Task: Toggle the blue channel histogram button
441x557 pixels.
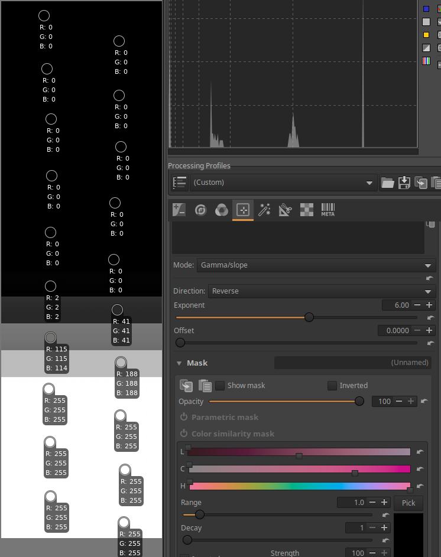Action: tap(426, 9)
